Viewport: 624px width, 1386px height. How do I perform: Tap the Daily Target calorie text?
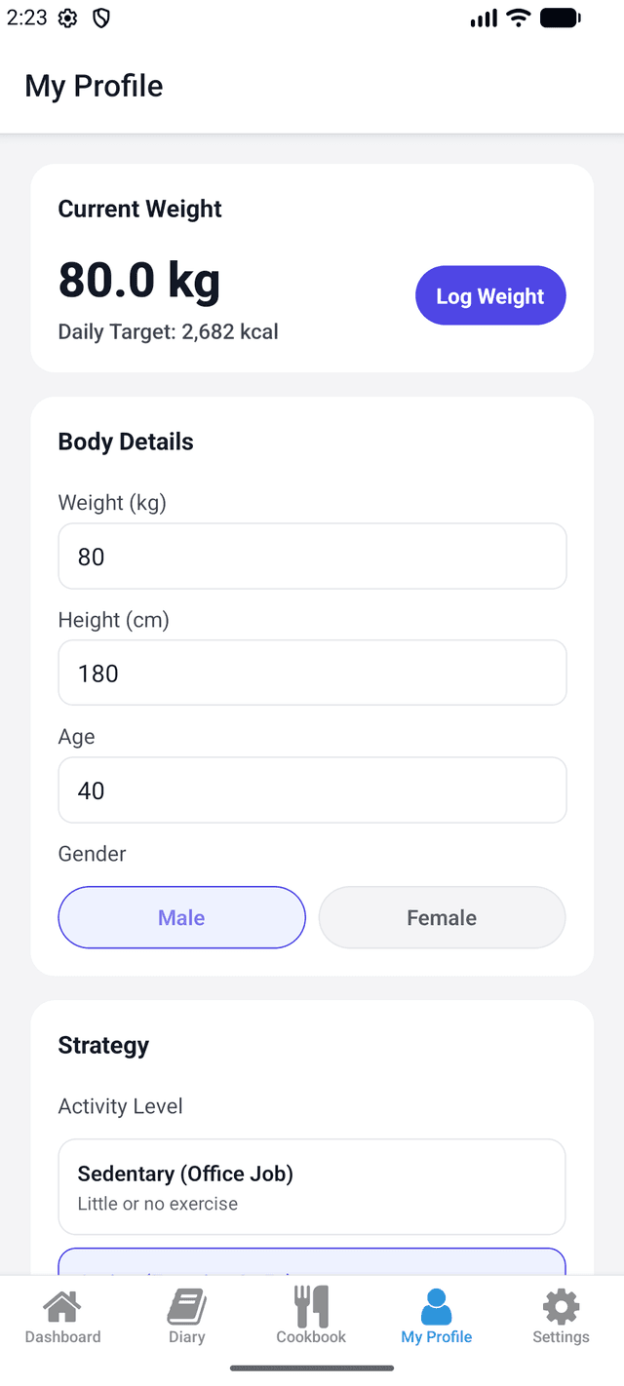[x=168, y=331]
